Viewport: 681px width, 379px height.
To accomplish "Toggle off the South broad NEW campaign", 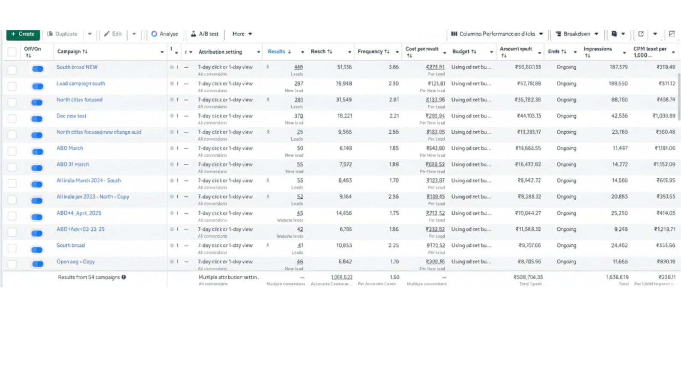I will point(37,69).
